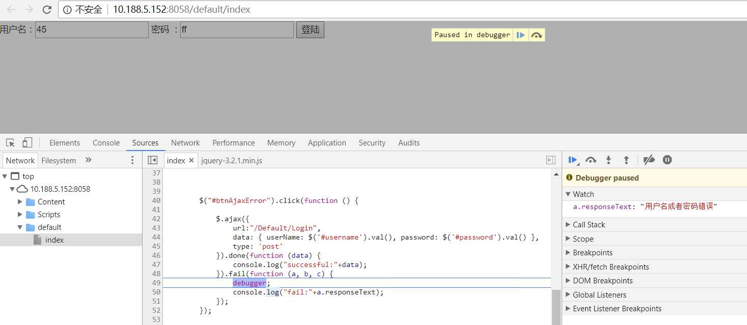Activate the inspect element picker icon
Screen dimensions: 747x325
coord(10,142)
